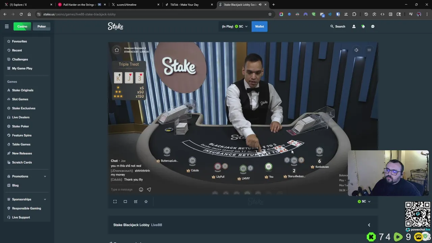The width and height of the screenshot is (432, 243).
Task: Open the Wallet
Action: coord(260,26)
